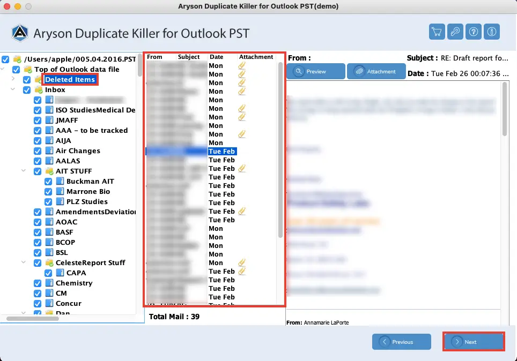This screenshot has height=361, width=517.
Task: Uncheck Top of Outlook data file checkbox
Action: coord(16,70)
